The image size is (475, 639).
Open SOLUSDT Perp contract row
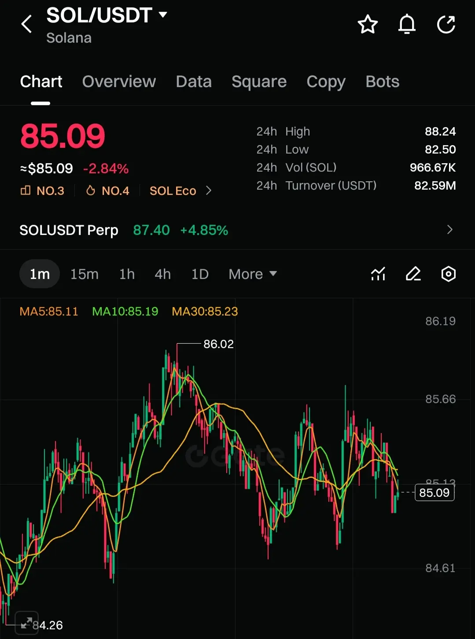[x=237, y=230]
